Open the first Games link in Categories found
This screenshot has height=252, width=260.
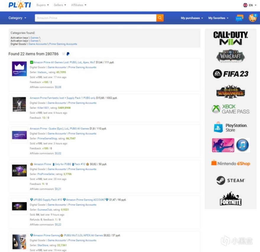34,38
